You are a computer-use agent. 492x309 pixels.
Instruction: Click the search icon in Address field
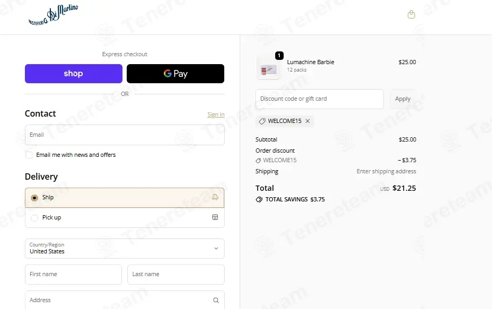(x=216, y=300)
